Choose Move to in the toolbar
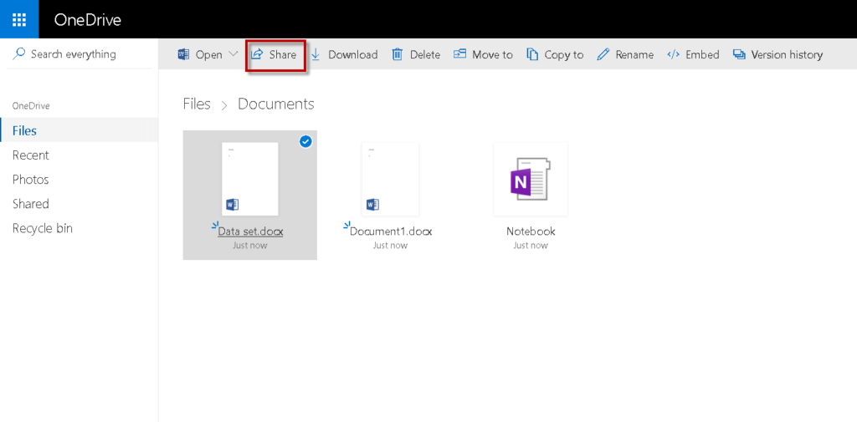The height and width of the screenshot is (422, 857). coord(483,54)
